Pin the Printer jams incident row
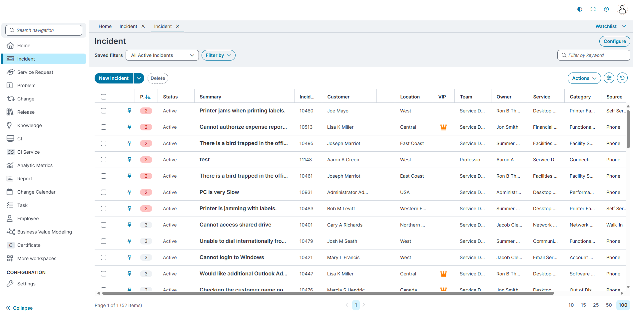This screenshot has width=633, height=316. click(129, 111)
